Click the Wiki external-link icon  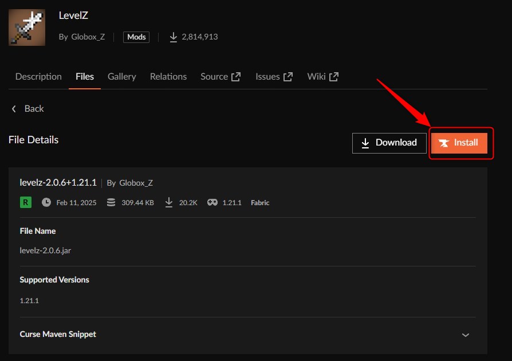tap(334, 77)
